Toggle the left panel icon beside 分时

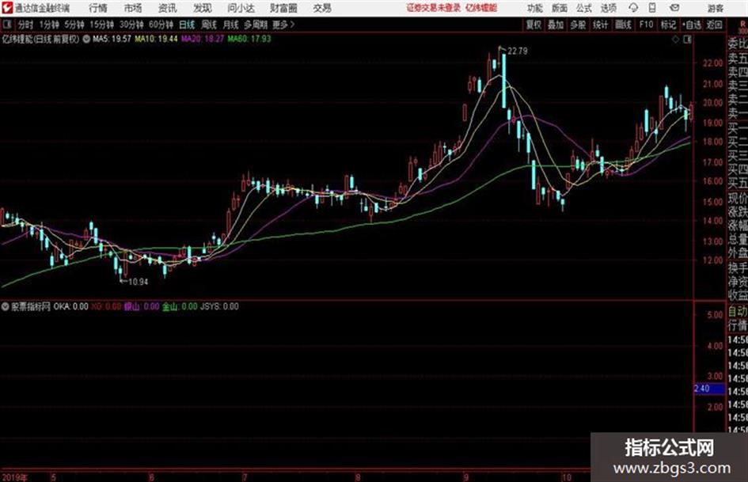pos(6,25)
